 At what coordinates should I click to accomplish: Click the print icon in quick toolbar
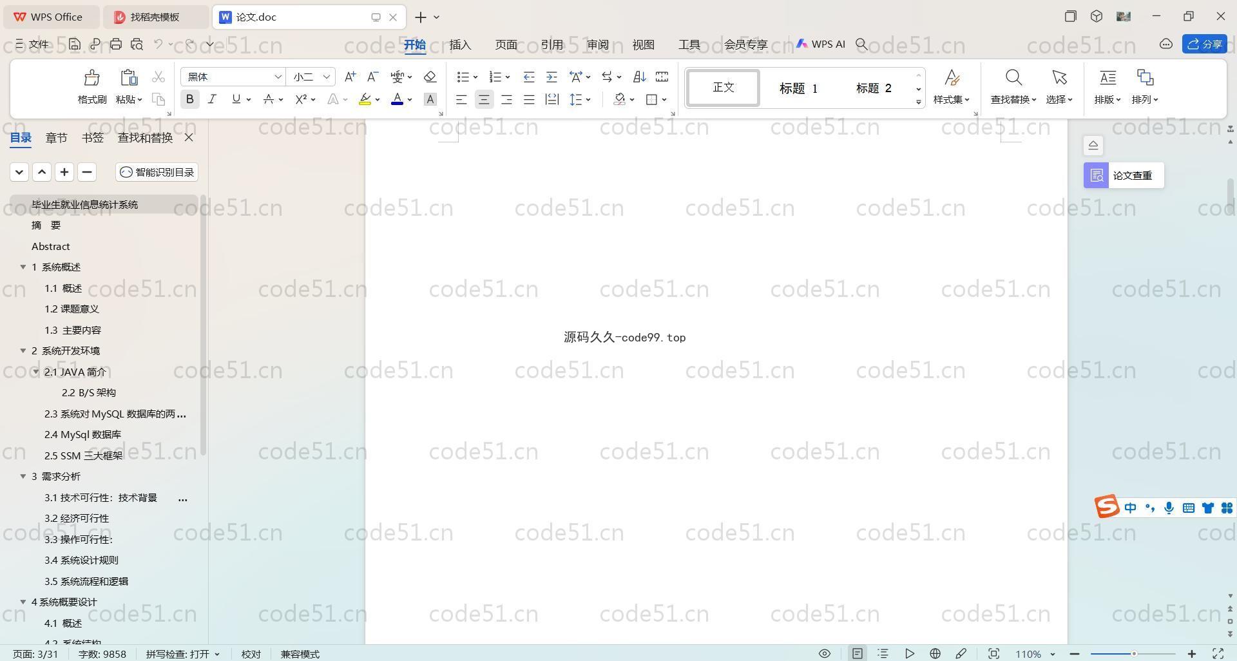pos(116,44)
